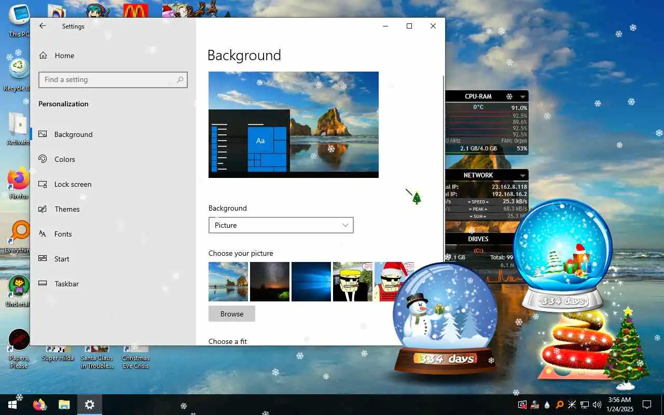Click the Everything search tray icon

coord(560,405)
